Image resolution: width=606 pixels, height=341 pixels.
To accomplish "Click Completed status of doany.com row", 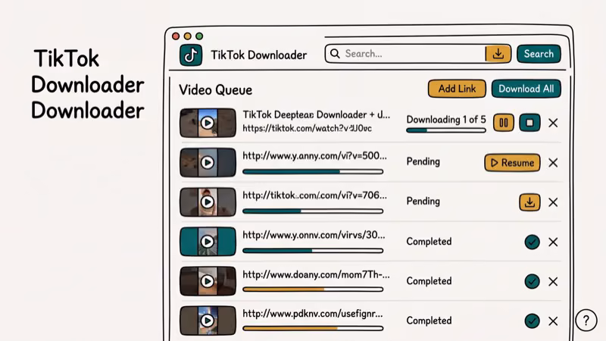I will 429,281.
